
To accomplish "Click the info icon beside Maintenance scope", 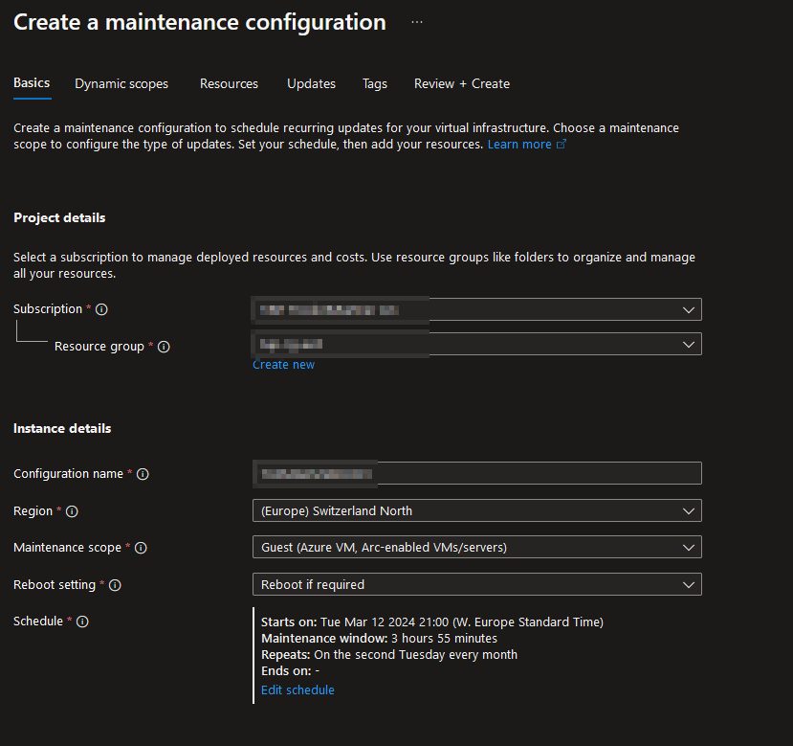I will click(x=142, y=548).
